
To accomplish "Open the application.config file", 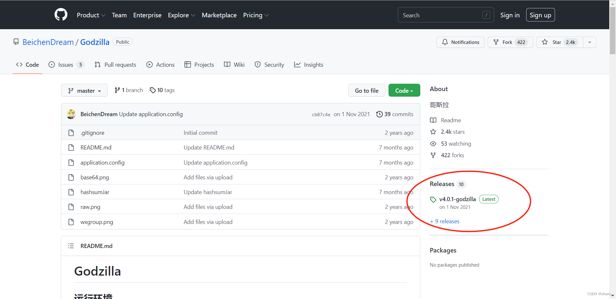I will pos(102,163).
